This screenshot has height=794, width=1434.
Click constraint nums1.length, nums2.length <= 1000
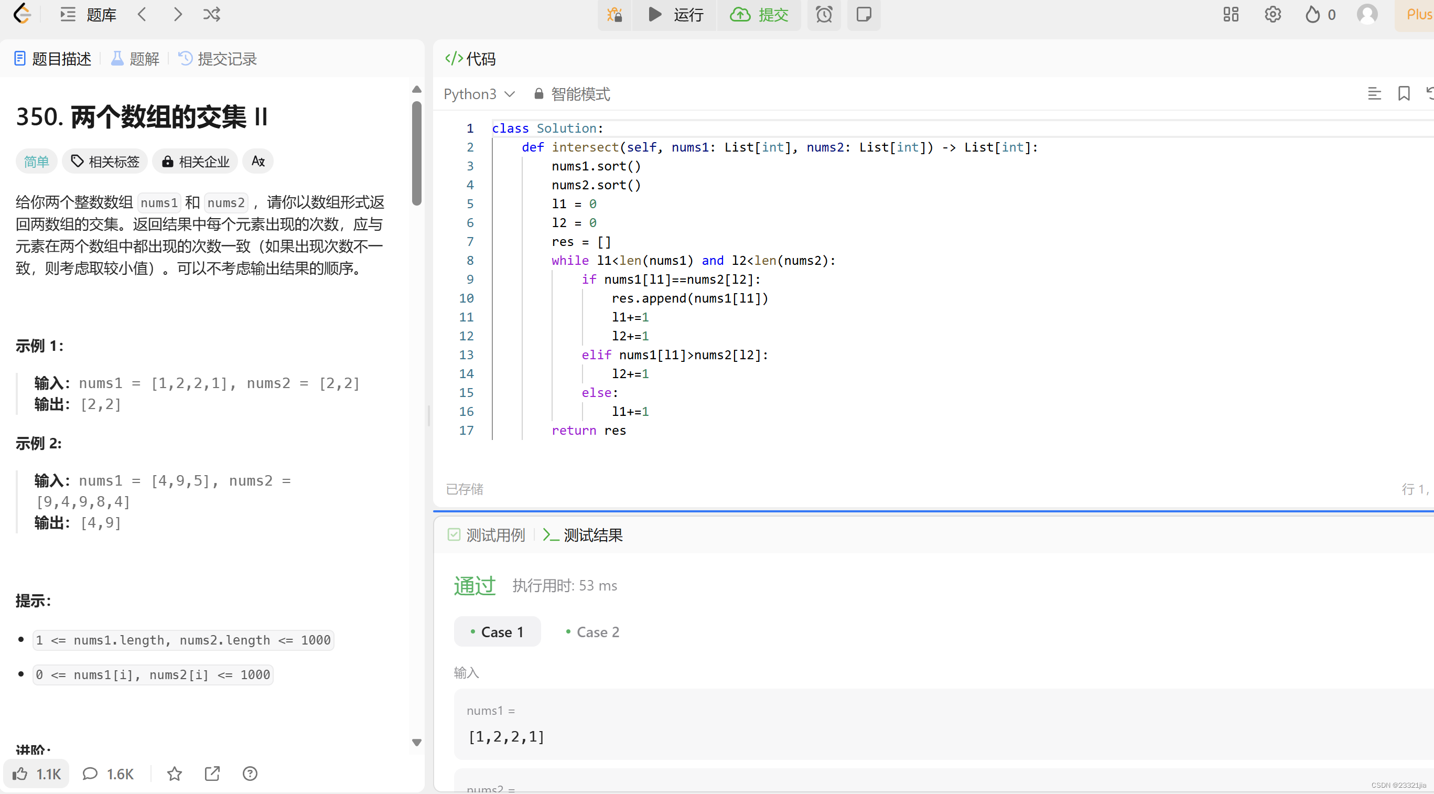click(183, 640)
